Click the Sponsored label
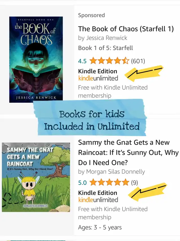This screenshot has width=180, height=241. [x=91, y=15]
